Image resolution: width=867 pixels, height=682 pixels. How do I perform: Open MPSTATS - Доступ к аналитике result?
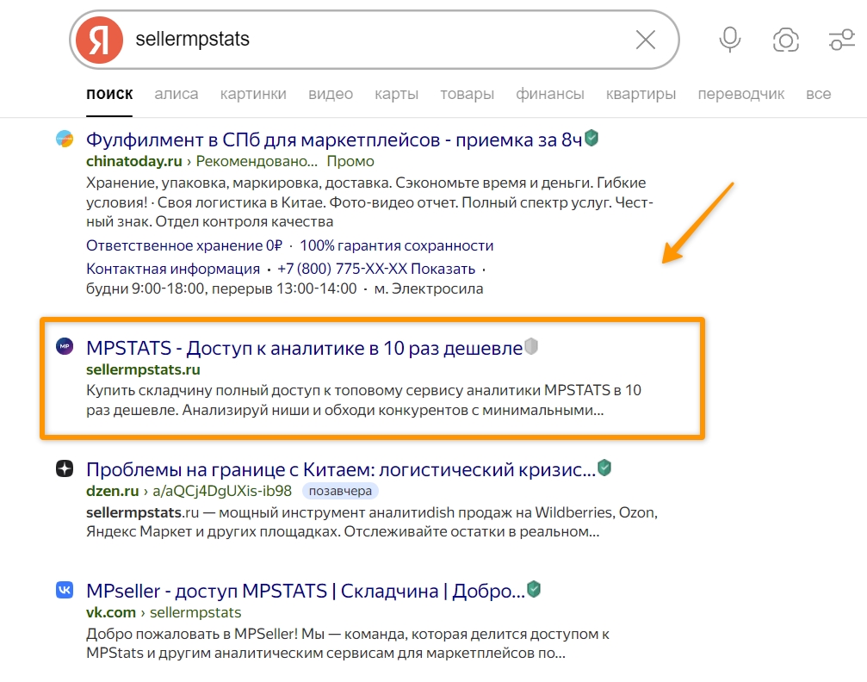tap(304, 348)
